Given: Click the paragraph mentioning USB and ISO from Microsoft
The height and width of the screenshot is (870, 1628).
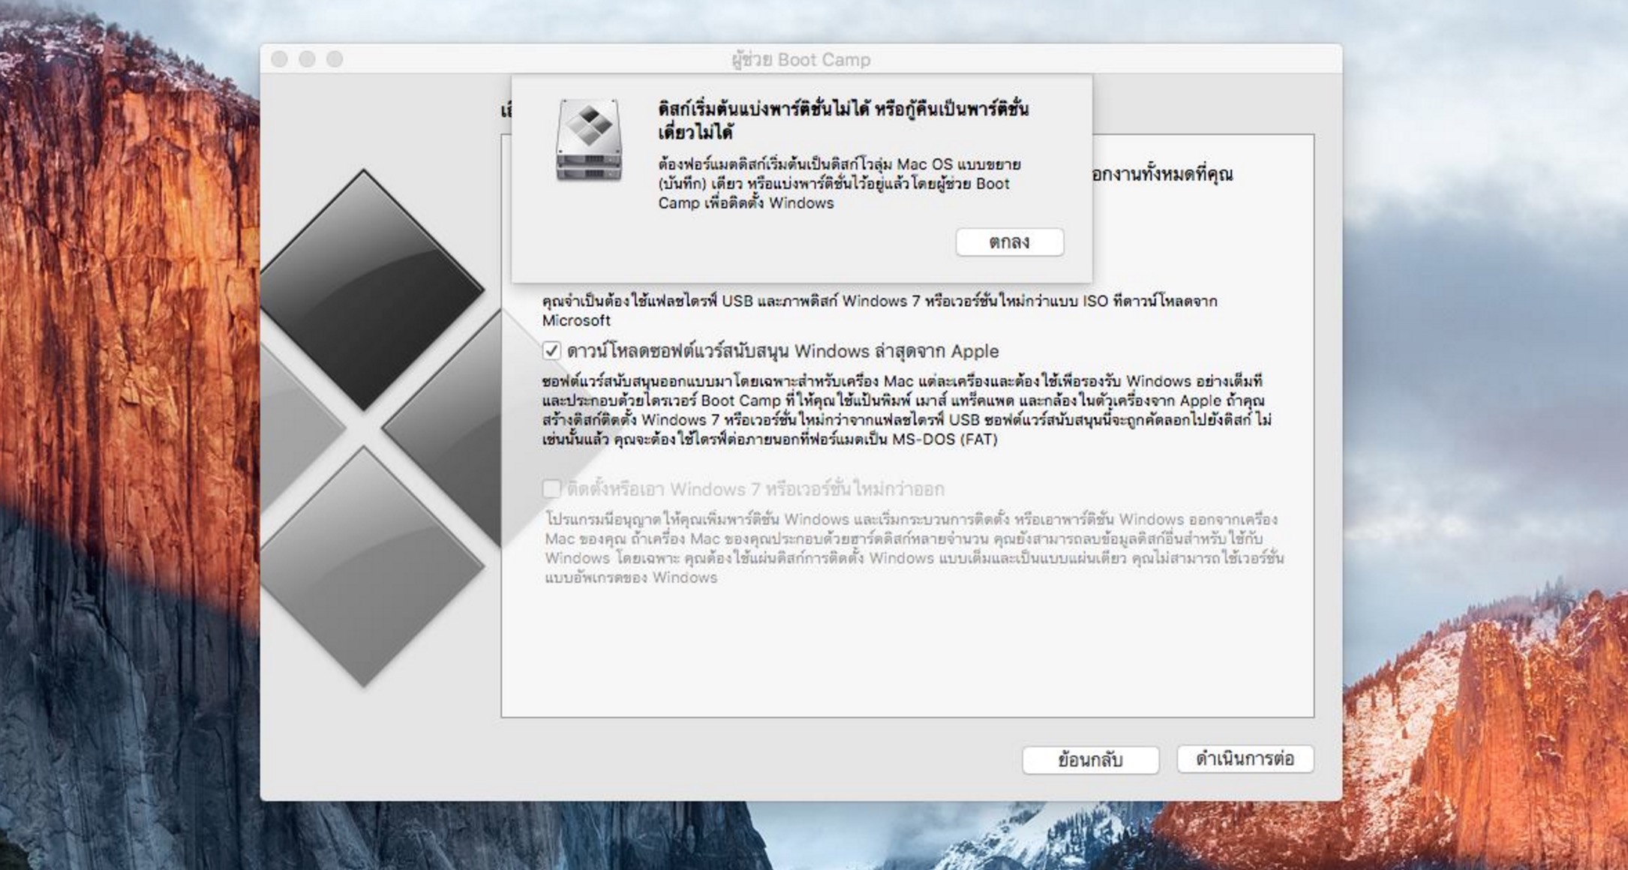Looking at the screenshot, I should pos(878,310).
